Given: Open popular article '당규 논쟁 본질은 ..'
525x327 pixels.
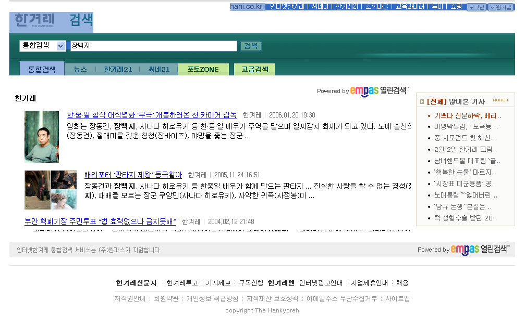Looking at the screenshot, I should (463, 207).
